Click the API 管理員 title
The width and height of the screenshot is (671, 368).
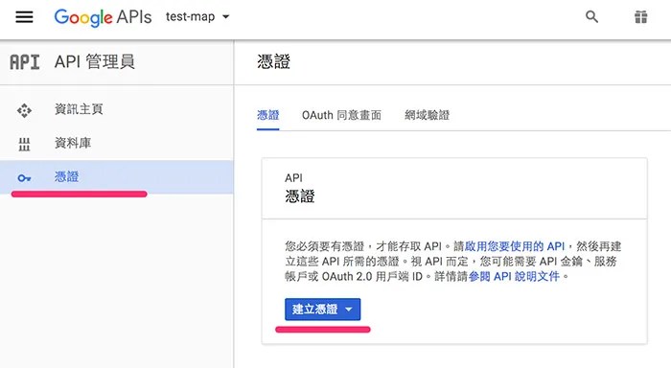[x=95, y=62]
